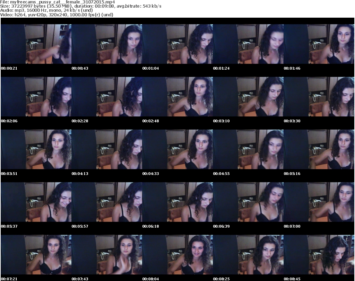The width and height of the screenshot is (355, 281).
Task: Choose the 00:01:24 frame thumbnail
Action: 248,44
